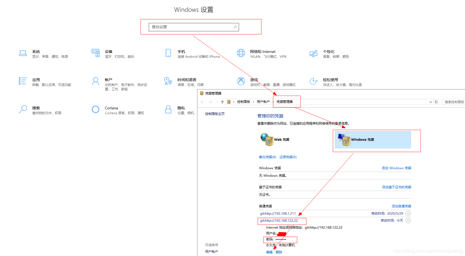Click the 修改时间: 2020/5/29 text
Screen dimensions: 465x256
tap(387, 214)
